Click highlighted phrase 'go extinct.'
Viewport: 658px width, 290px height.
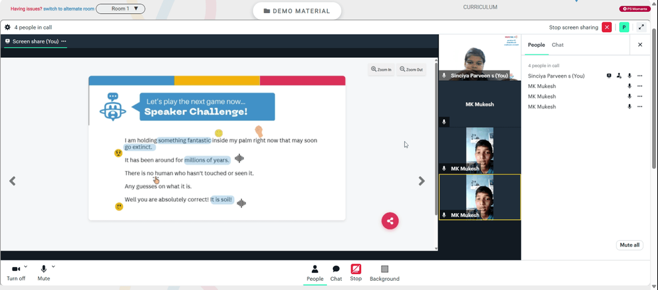click(139, 147)
